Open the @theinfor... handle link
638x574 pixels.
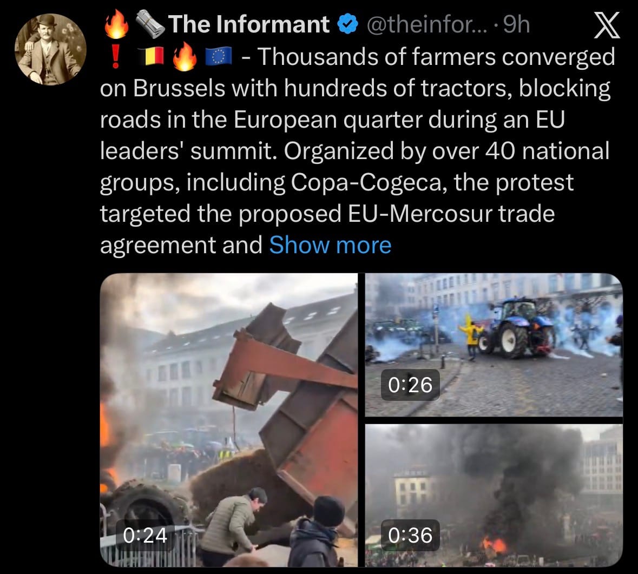pyautogui.click(x=426, y=25)
